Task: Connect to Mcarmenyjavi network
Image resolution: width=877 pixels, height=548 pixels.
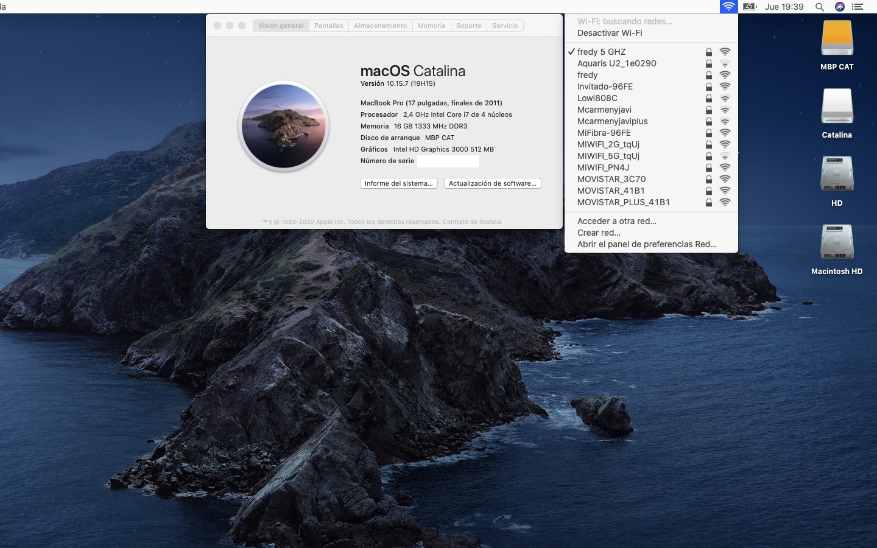Action: coord(651,110)
